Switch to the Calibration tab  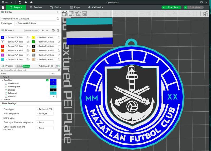coord(96,7)
